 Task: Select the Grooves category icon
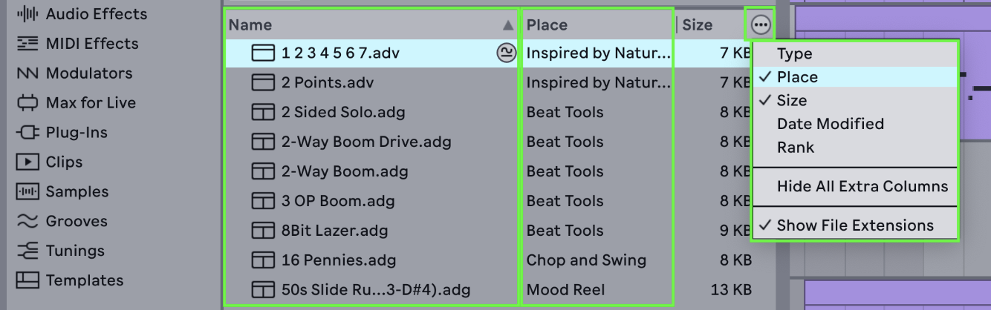tap(27, 222)
